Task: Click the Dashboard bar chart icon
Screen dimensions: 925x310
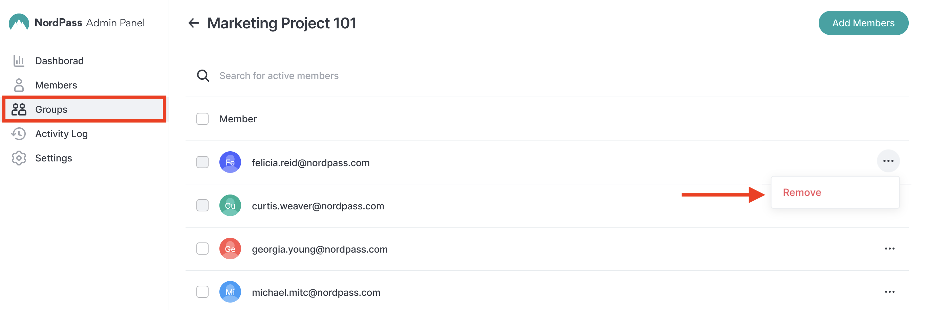Action: [x=19, y=61]
